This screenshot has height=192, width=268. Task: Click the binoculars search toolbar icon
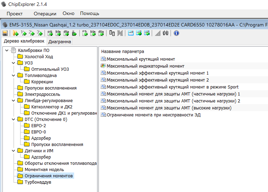click(x=166, y=33)
